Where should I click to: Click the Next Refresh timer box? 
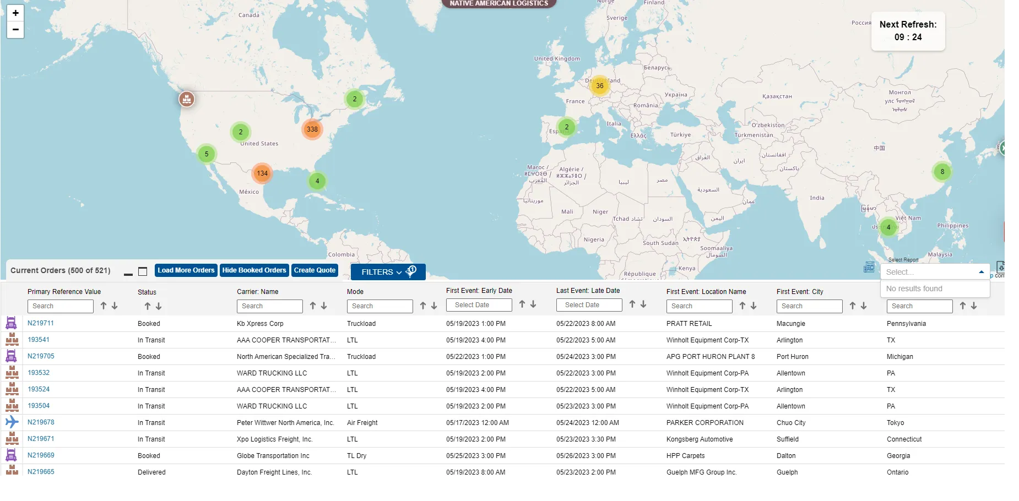click(x=908, y=31)
